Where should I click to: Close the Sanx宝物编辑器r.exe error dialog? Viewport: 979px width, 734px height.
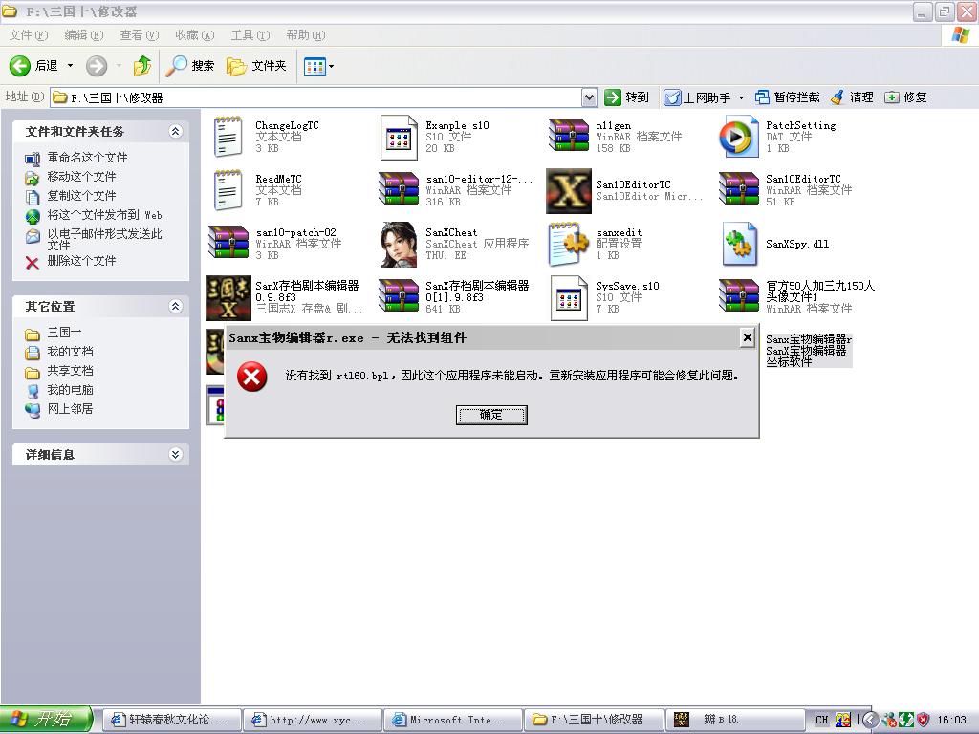tap(747, 337)
